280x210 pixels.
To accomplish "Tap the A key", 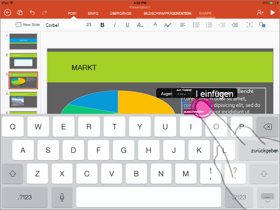I will pyautogui.click(x=23, y=150).
